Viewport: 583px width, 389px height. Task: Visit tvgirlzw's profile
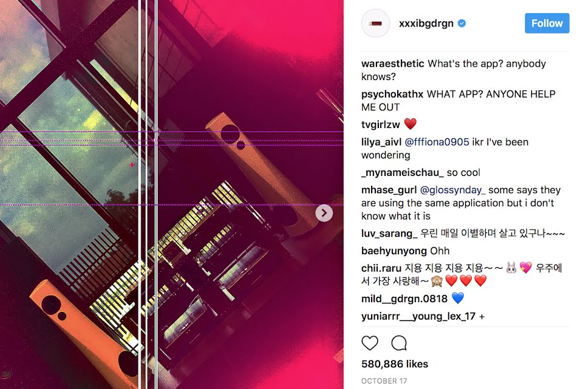point(380,124)
